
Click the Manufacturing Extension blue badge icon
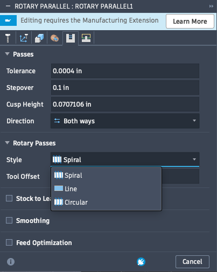(8, 20)
